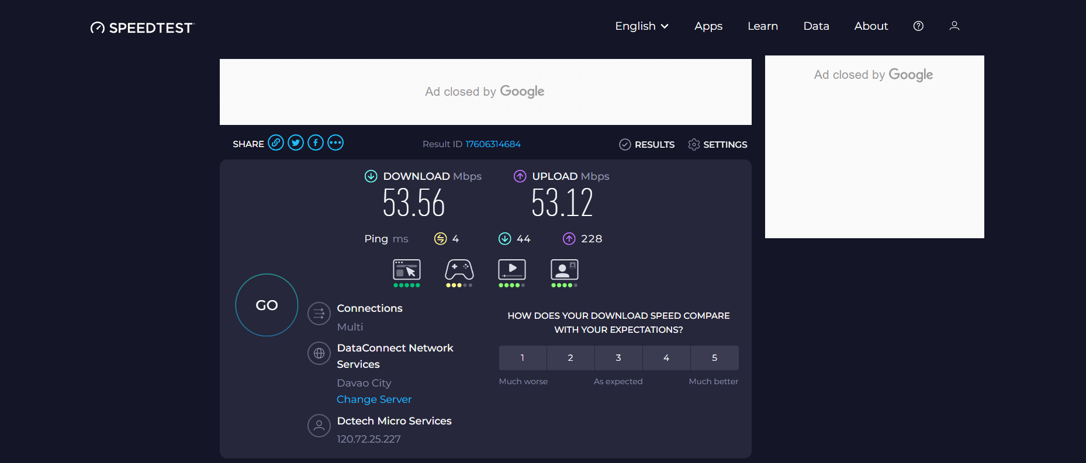The height and width of the screenshot is (463, 1086).
Task: Click the right sidebar closed ad
Action: click(874, 147)
